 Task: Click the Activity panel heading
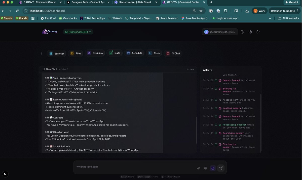[207, 70]
